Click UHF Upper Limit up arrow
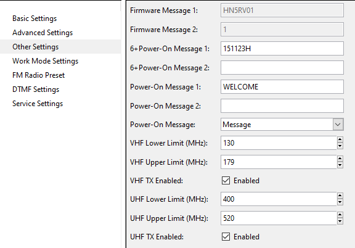This screenshot has width=355, height=248. [x=340, y=215]
